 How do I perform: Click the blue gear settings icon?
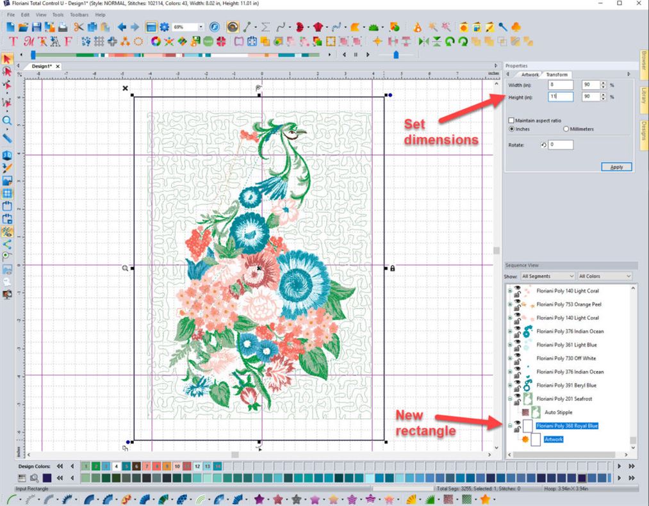click(x=164, y=27)
